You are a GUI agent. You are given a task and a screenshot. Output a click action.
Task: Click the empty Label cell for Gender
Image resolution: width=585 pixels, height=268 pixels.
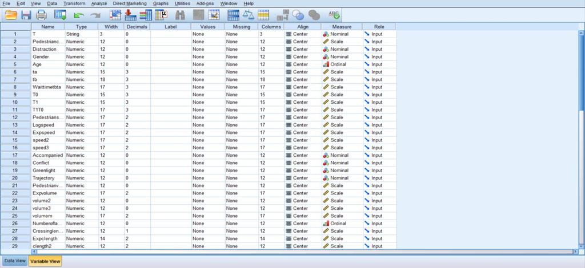(x=170, y=57)
